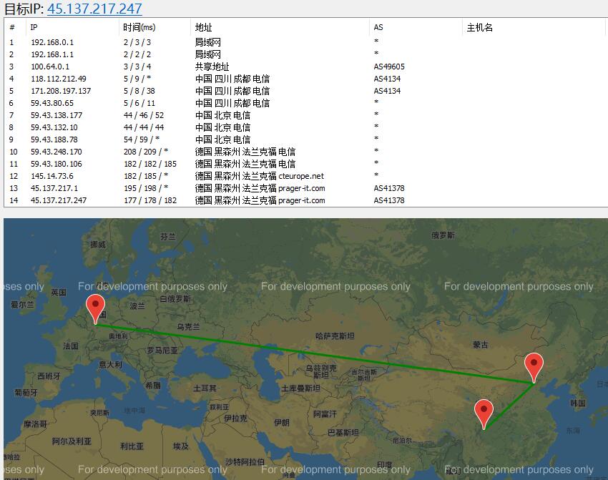Click the IP column header
Screen dimensions: 608x480
point(34,27)
